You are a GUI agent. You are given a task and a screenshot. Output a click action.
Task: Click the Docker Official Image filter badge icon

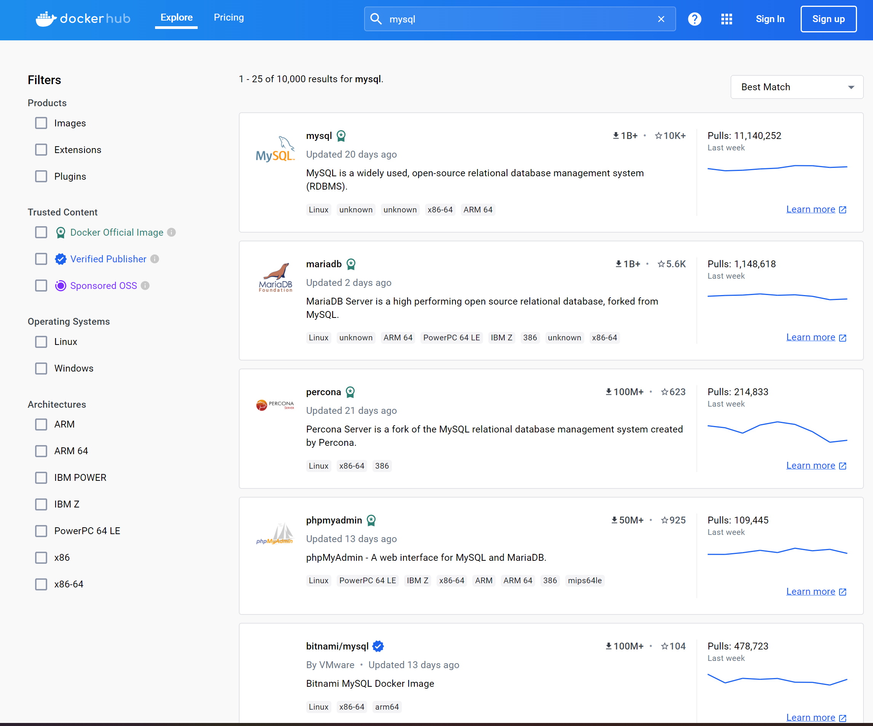click(x=61, y=232)
